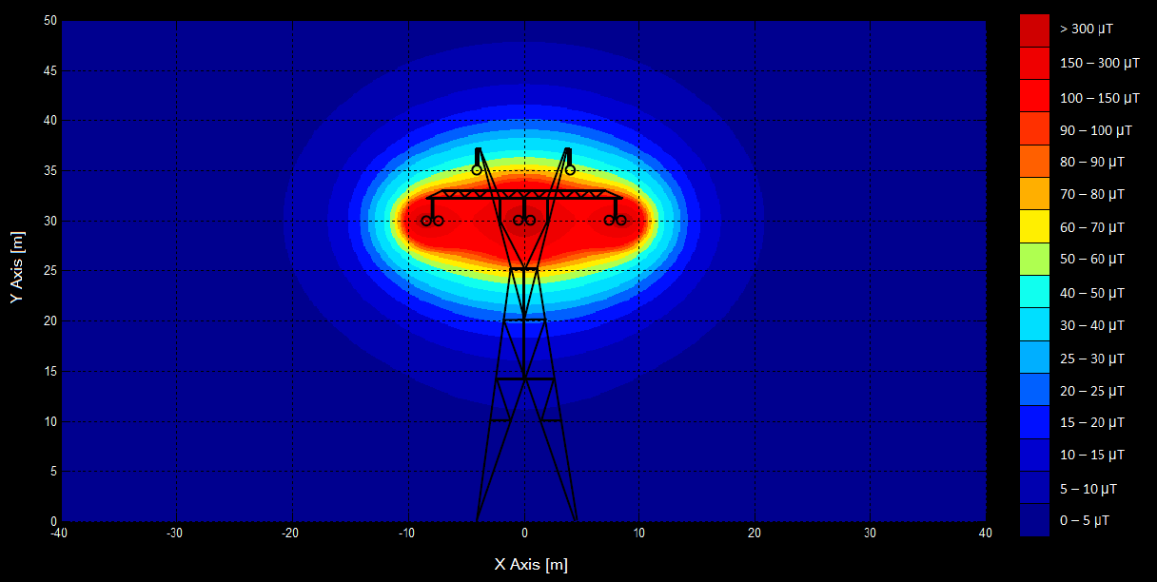Click the red > 300 µT legend swatch
This screenshot has height=582, width=1157.
[1035, 29]
